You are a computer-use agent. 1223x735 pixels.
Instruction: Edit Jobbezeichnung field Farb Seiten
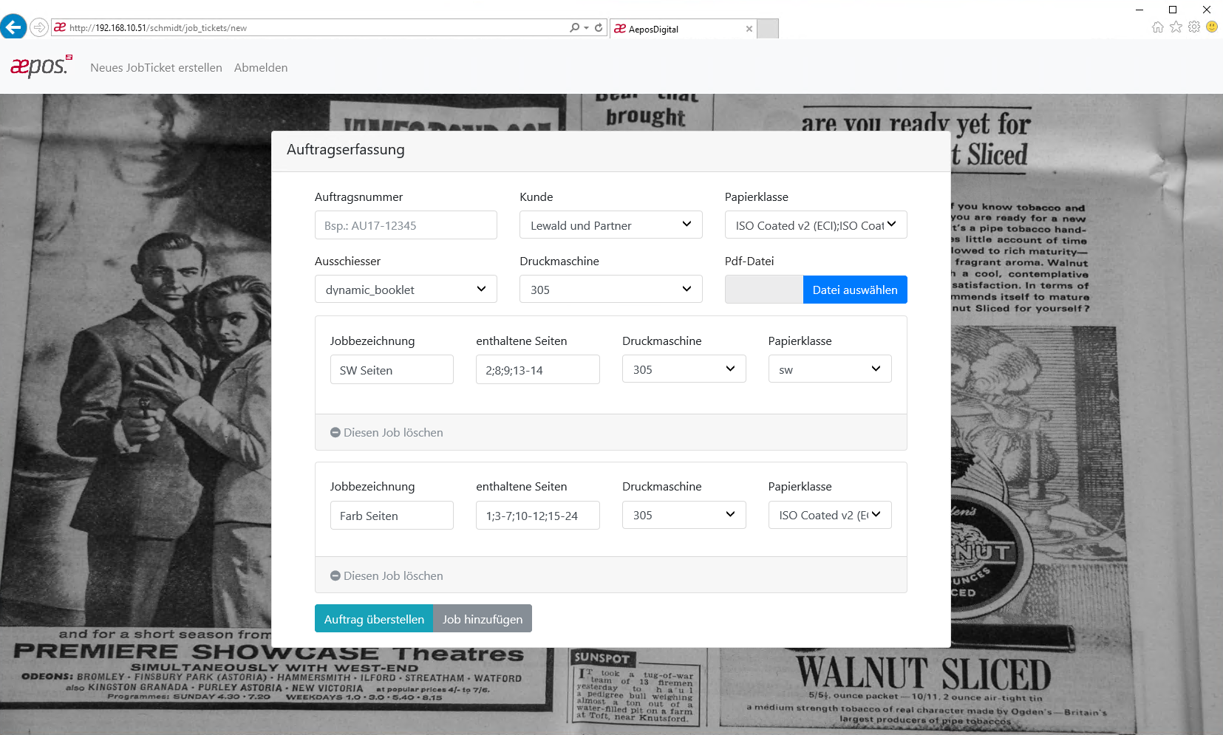click(392, 516)
